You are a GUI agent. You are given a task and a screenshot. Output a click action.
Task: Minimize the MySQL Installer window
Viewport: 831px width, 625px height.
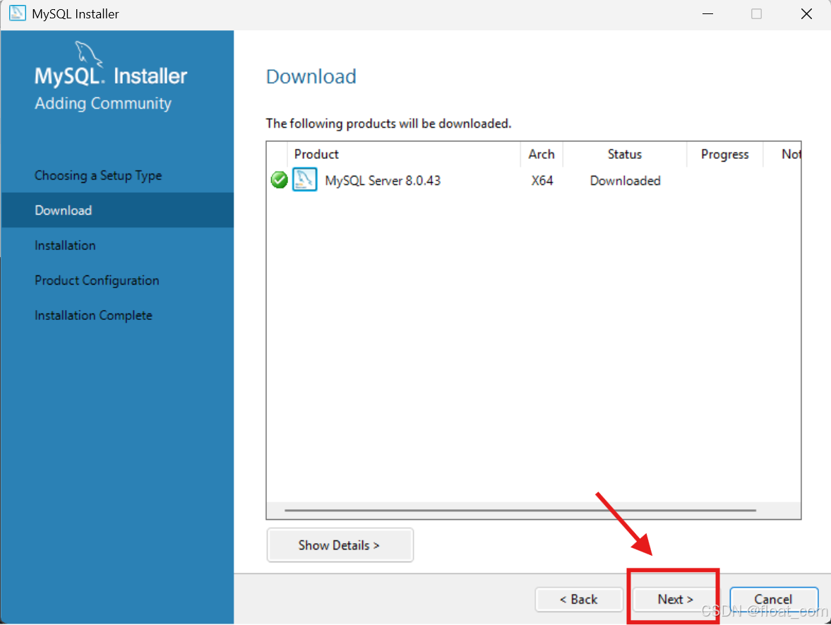(x=707, y=14)
